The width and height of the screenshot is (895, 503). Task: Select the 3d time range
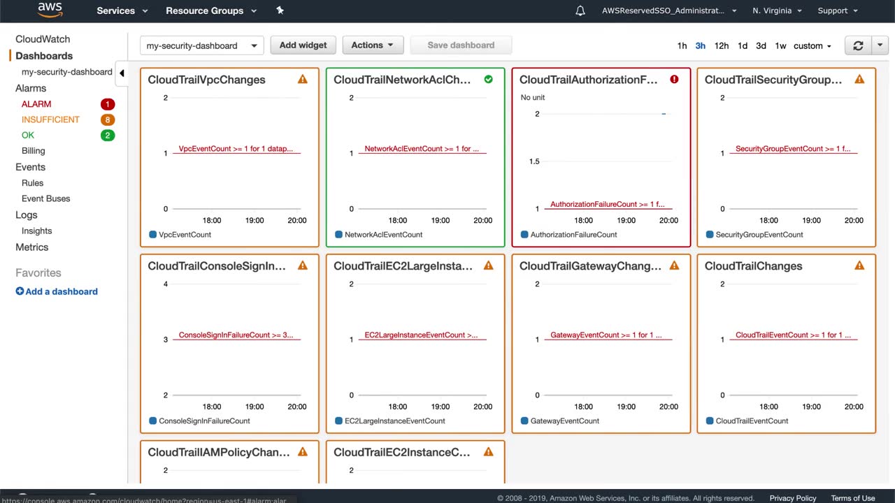click(761, 45)
